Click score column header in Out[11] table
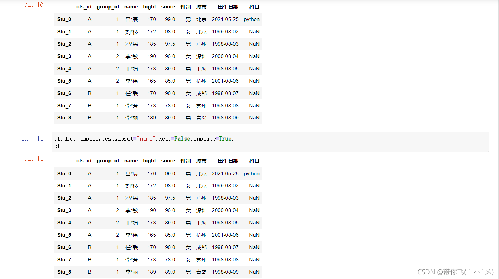This screenshot has height=279, width=499. (x=168, y=161)
